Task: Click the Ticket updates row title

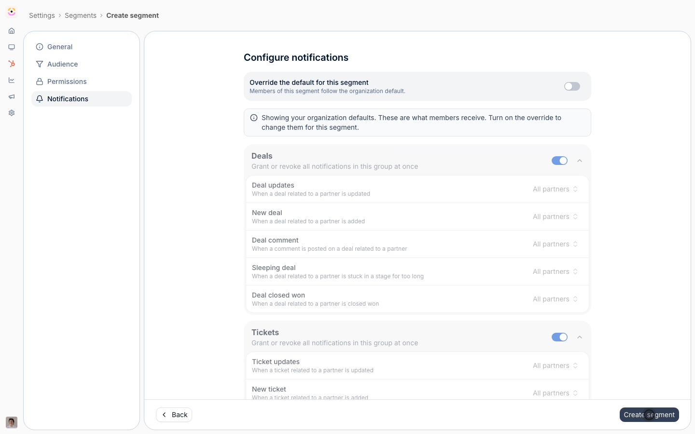Action: (x=276, y=362)
